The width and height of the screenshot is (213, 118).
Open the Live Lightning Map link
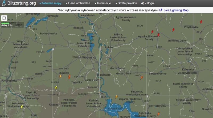176,10
